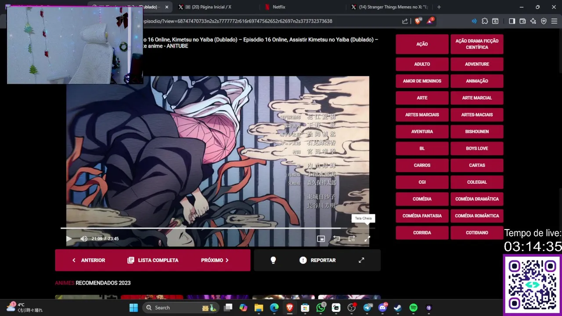Select the AÇÃO genre

[x=422, y=44]
